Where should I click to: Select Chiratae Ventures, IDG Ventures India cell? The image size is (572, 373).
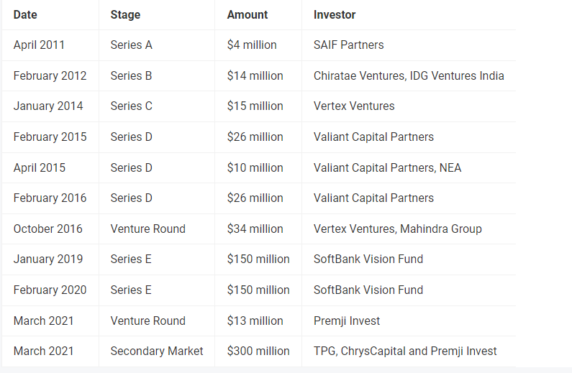point(409,75)
